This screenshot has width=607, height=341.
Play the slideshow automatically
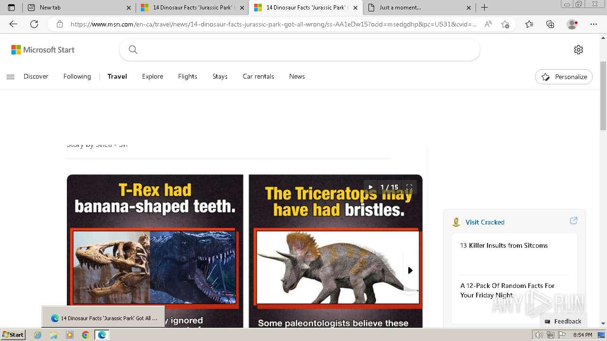(370, 187)
